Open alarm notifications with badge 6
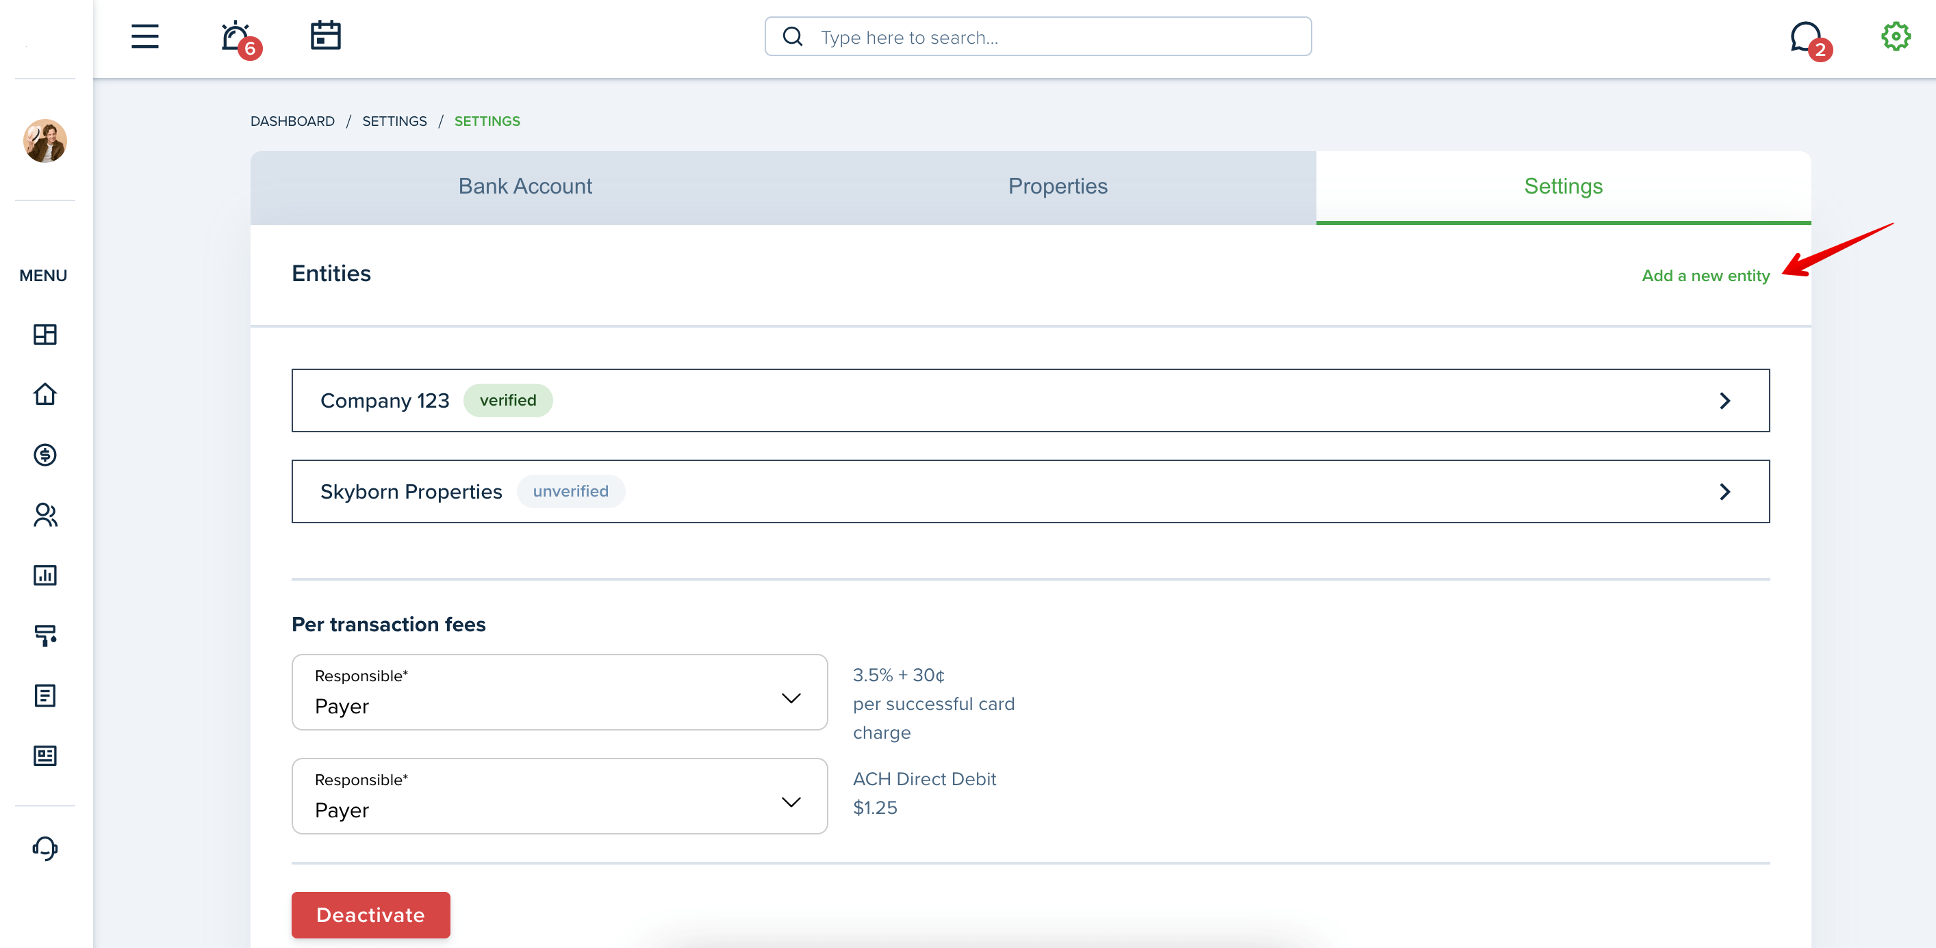The width and height of the screenshot is (1936, 948). [x=240, y=39]
